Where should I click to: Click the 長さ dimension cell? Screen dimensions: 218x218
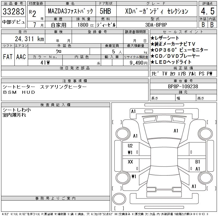click(x=163, y=98)
